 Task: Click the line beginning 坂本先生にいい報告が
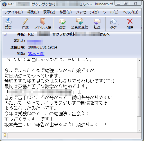[56, 125]
